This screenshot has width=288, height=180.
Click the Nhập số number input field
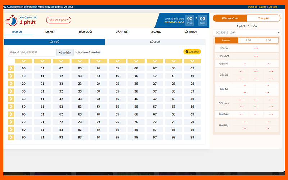37,52
